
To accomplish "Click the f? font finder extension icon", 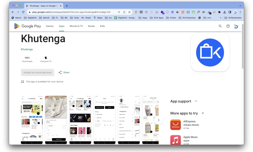I will 199,12.
